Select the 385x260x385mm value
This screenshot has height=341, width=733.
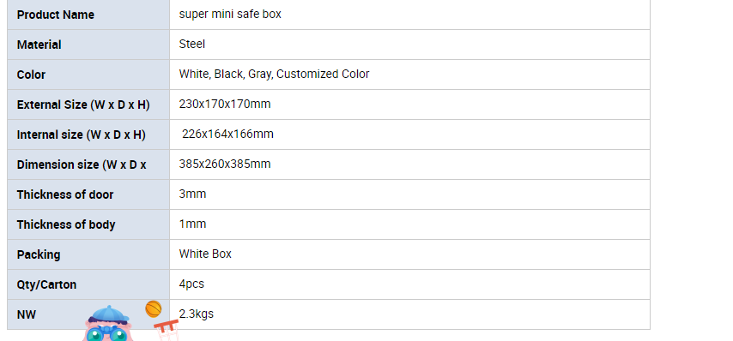point(225,164)
